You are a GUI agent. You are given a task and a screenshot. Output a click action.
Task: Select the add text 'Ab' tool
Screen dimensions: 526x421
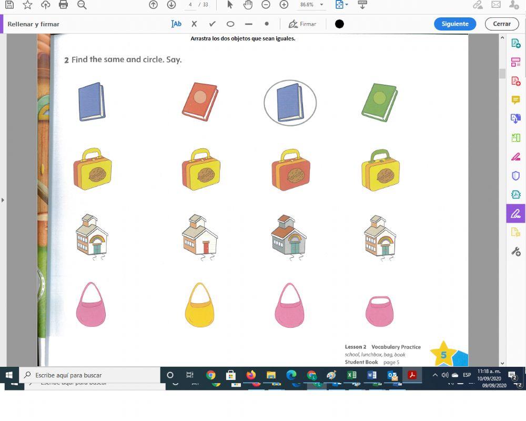[x=176, y=24]
